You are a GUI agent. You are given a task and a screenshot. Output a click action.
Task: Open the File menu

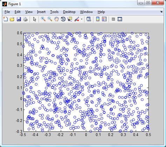[7, 12]
